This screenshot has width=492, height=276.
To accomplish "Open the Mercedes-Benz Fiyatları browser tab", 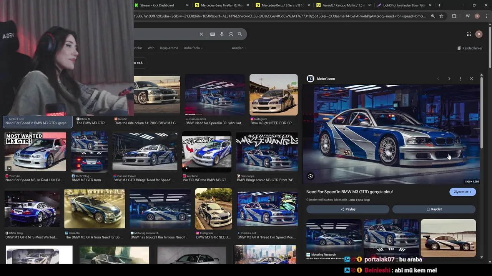I will [222, 5].
